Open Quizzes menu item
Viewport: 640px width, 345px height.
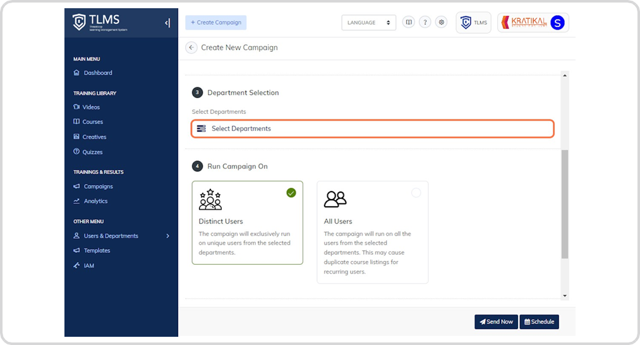click(93, 152)
